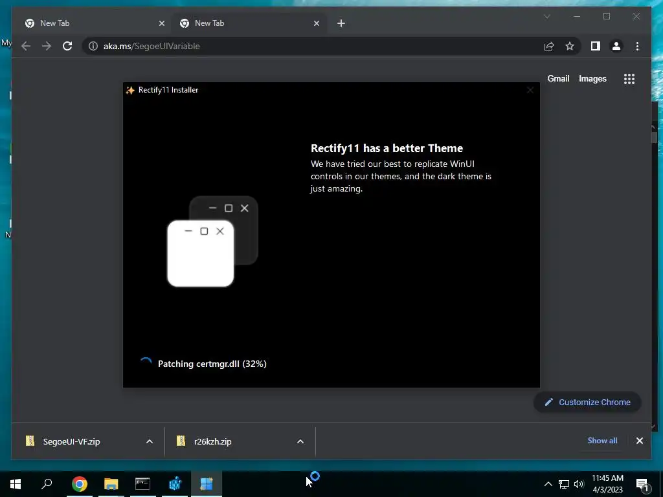Click 'Rectify11 has a better Theme' heading
The width and height of the screenshot is (663, 497).
[x=387, y=148]
